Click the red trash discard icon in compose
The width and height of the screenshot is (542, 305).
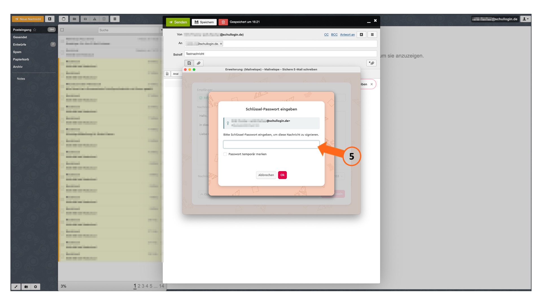(x=223, y=22)
